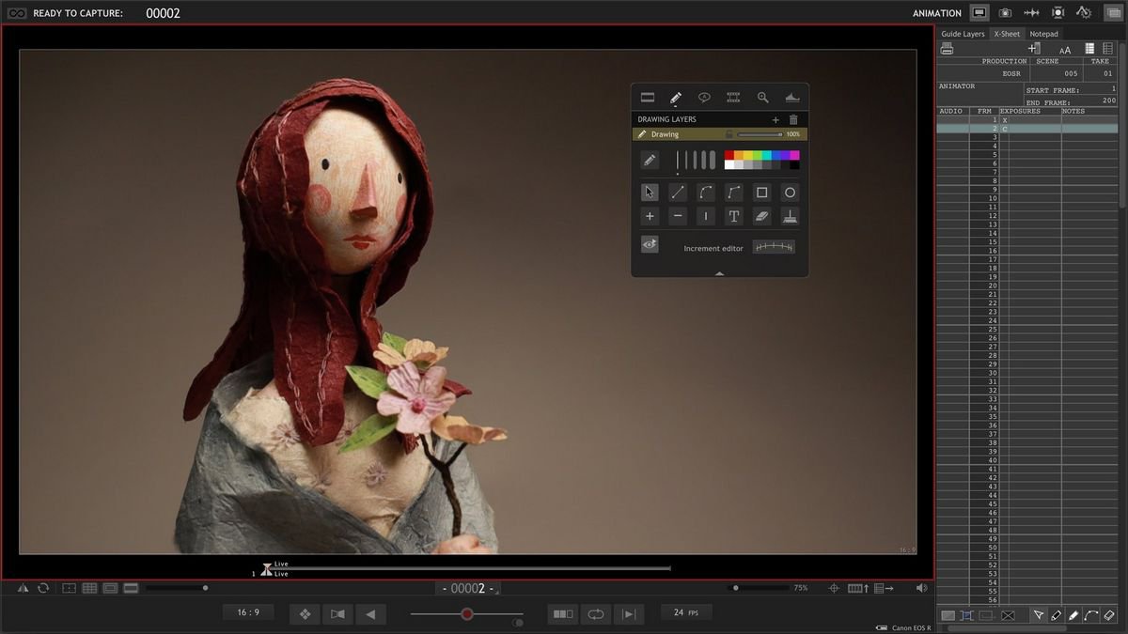
Task: Open the 16 : 9 aspect ratio selector
Action: point(248,612)
